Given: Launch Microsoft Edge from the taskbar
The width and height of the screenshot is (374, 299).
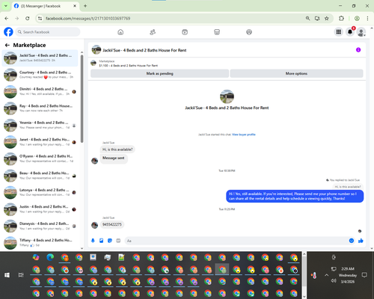Looking at the screenshot, I should (50, 257).
